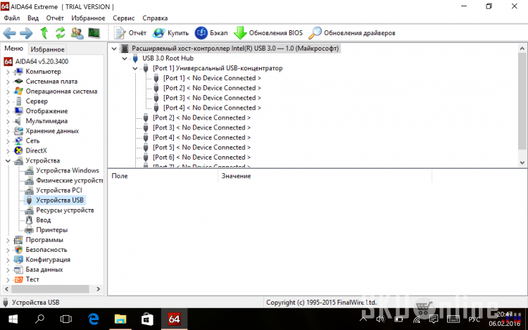Screen dimensions: 528x330
Task: Click the Безопасность shield icon
Action: tap(18, 250)
